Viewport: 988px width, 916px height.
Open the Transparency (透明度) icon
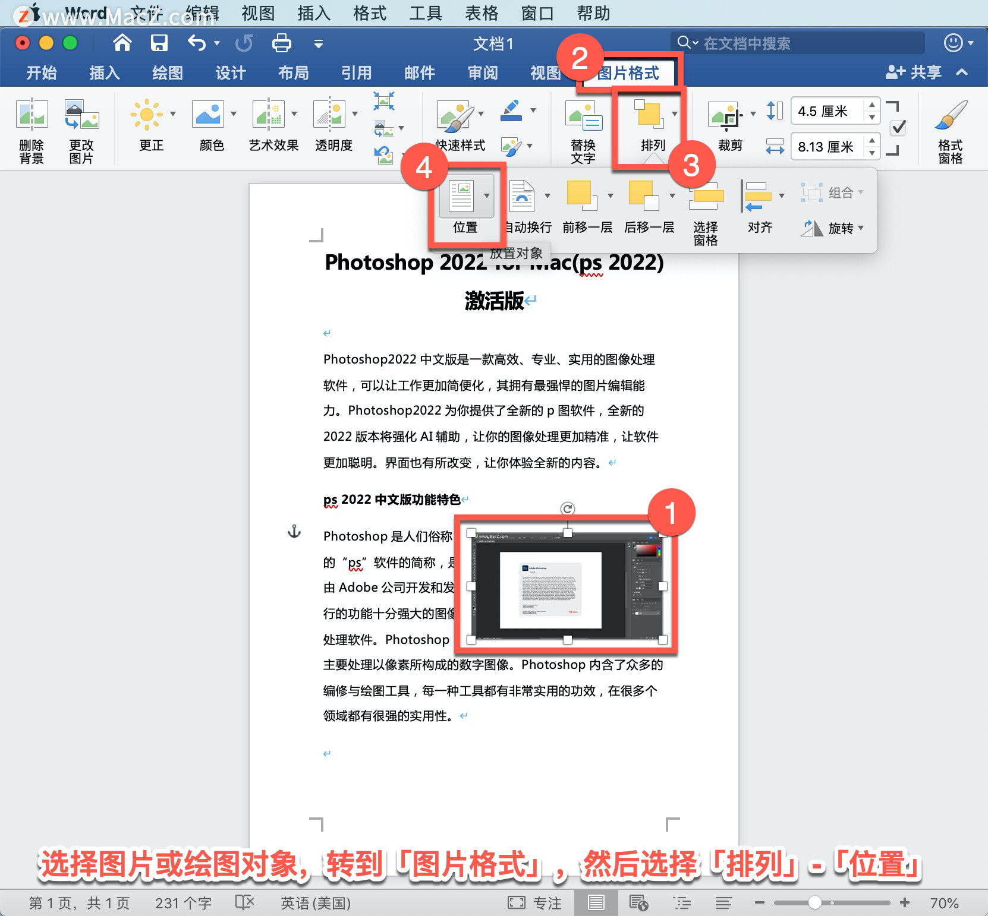[x=329, y=114]
